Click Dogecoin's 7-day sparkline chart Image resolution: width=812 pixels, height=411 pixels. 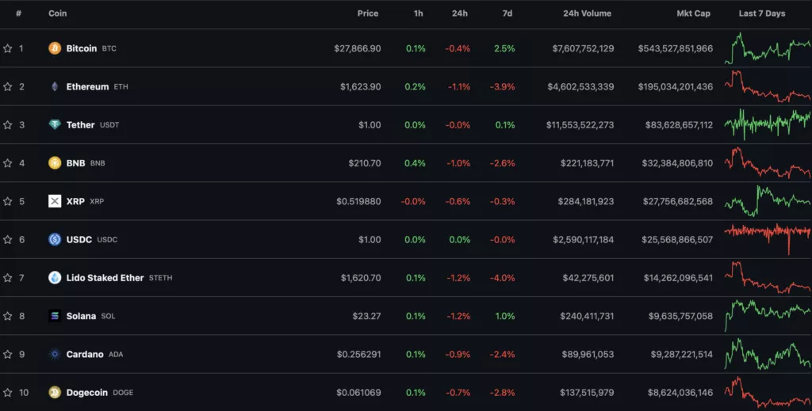coord(768,392)
